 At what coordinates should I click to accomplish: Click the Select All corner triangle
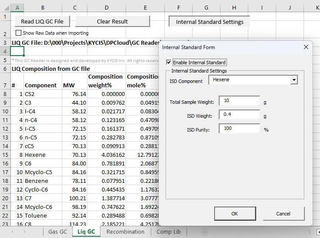pos(6,8)
